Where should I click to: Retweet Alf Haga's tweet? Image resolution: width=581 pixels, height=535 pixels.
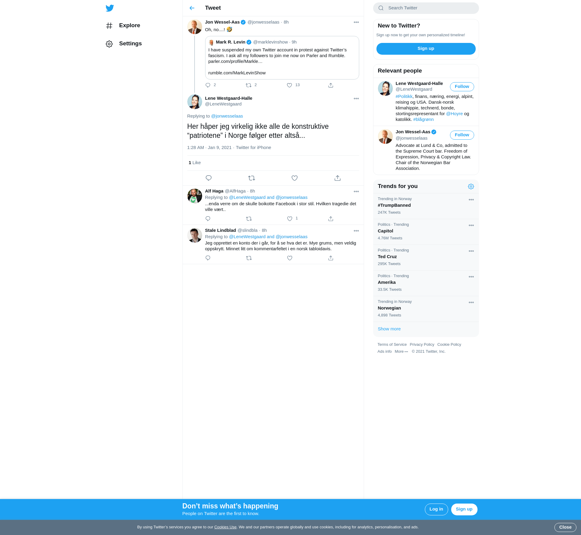249,219
